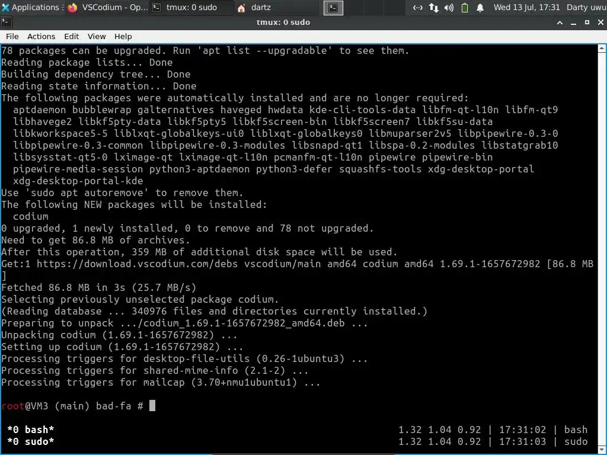Open the notifications bell
Viewport: 607px width, 455px height.
(x=480, y=8)
